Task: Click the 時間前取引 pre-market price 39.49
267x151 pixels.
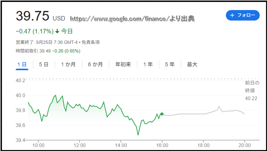Action: point(46,51)
